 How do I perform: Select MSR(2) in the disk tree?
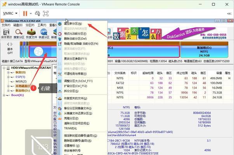[x=21, y=81]
